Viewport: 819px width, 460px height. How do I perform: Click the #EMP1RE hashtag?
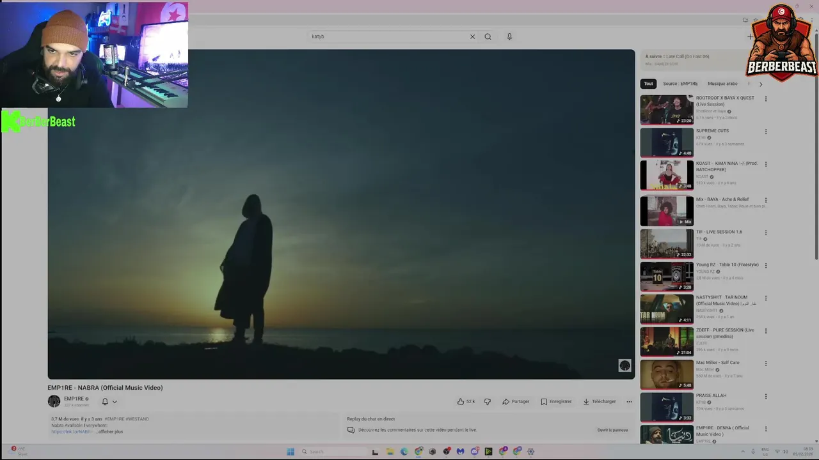pos(114,419)
